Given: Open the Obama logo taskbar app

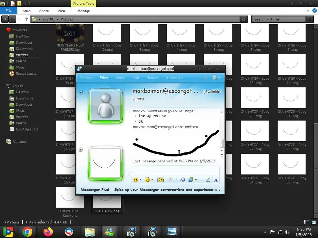Looking at the screenshot, I should pos(69,232).
